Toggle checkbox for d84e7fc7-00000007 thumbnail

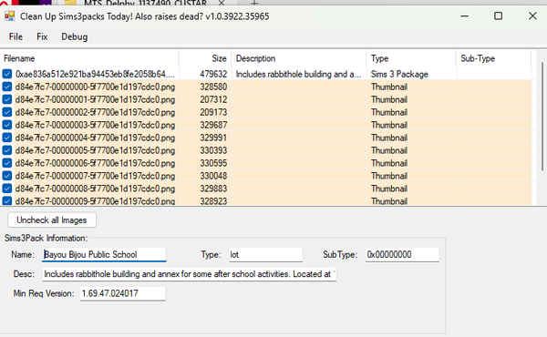[7, 176]
